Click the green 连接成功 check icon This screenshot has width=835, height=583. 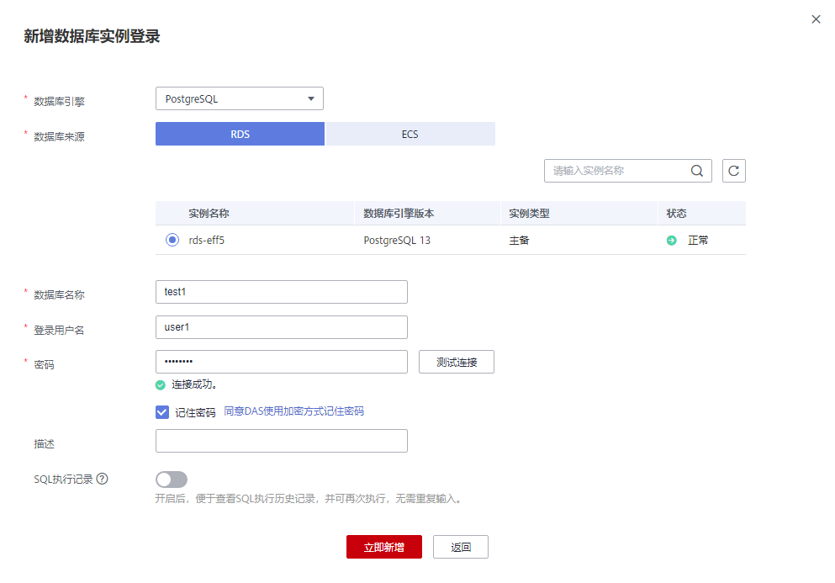161,384
